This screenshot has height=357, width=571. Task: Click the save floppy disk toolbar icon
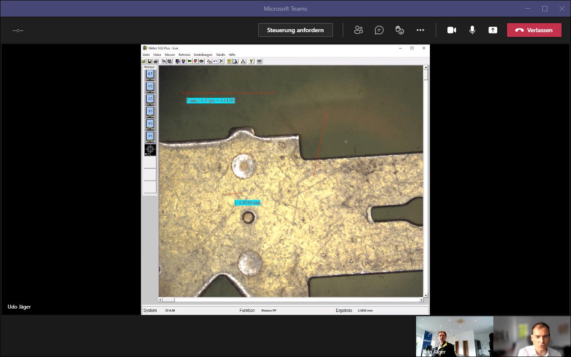pos(150,61)
